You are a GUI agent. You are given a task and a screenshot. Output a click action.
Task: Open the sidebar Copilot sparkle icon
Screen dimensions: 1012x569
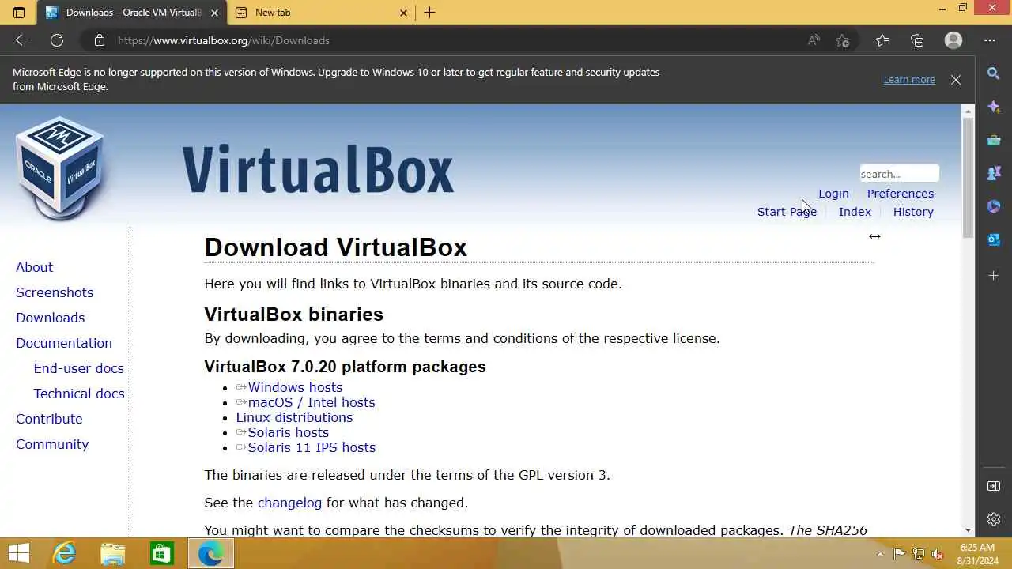point(994,107)
